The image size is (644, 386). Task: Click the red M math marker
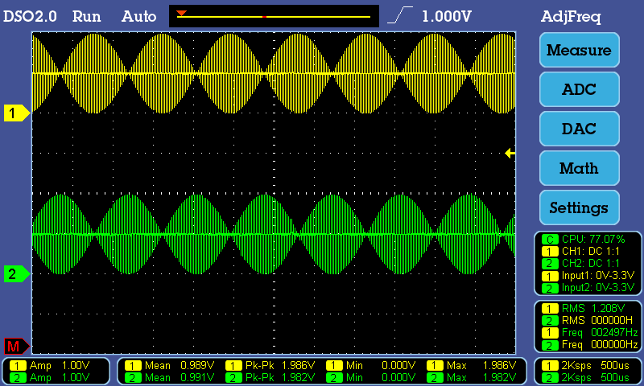pos(16,347)
